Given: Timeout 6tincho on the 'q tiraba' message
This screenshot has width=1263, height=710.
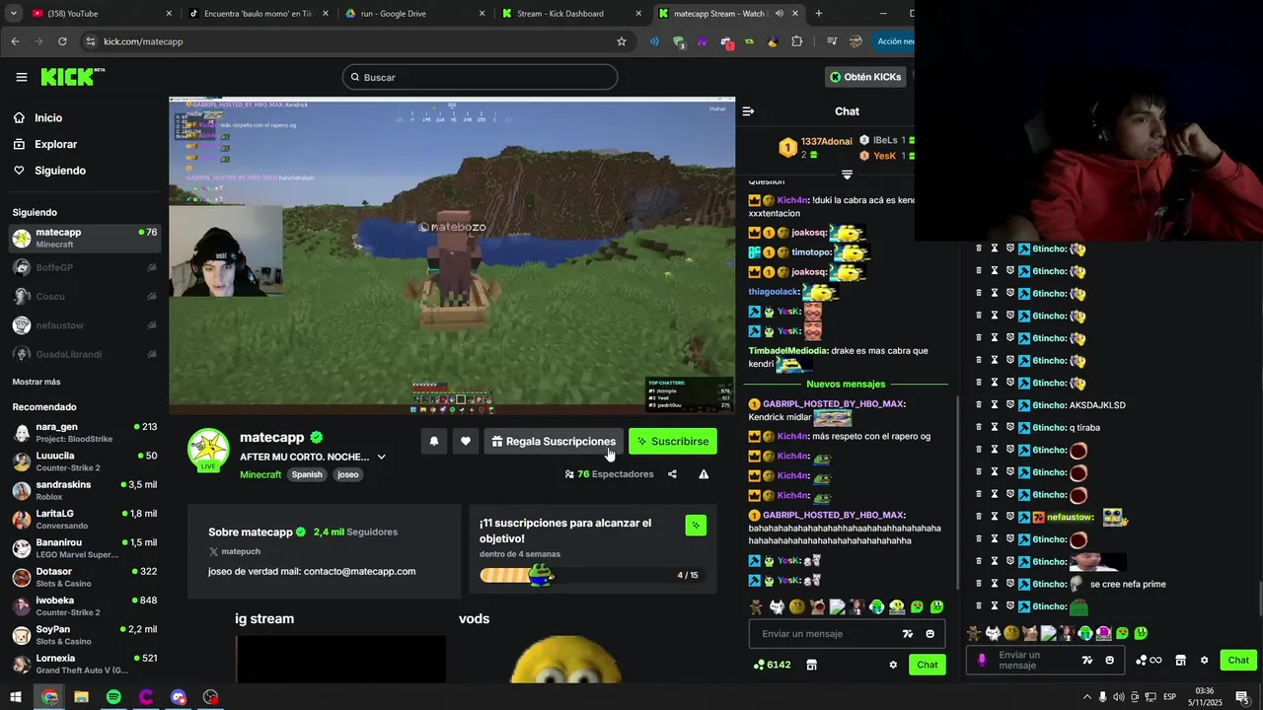Looking at the screenshot, I should tap(995, 427).
